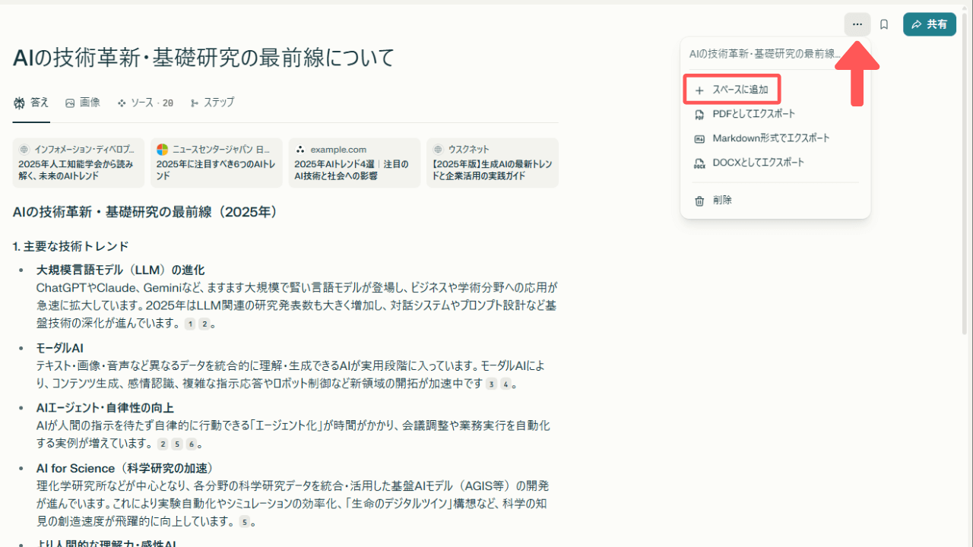Image resolution: width=973 pixels, height=547 pixels.
Task: Click the bookmark icon
Action: (x=884, y=24)
